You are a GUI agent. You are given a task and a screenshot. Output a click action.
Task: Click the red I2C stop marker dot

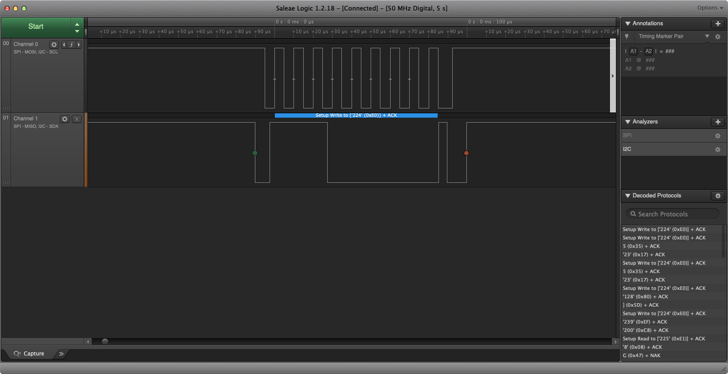(466, 153)
